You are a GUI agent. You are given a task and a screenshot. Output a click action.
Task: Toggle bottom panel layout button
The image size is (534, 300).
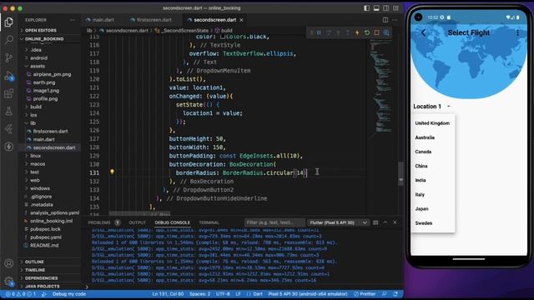click(x=376, y=8)
